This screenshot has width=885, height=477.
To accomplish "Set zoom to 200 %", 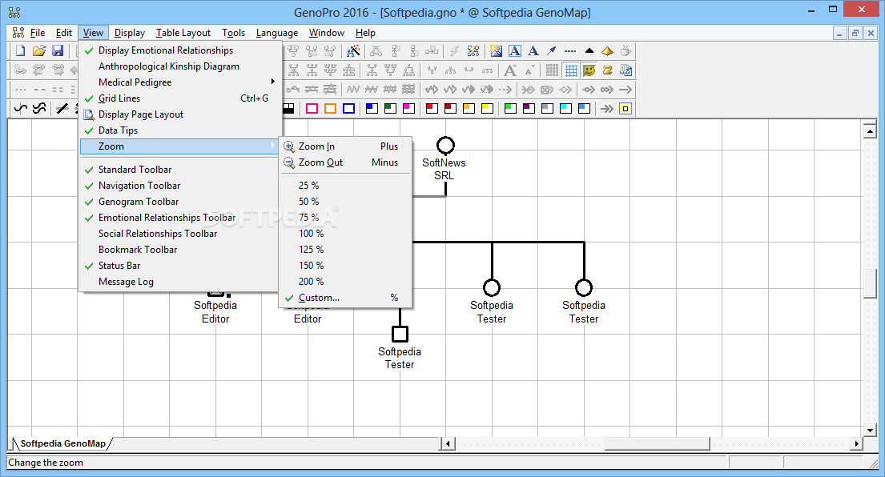I will tap(345, 282).
